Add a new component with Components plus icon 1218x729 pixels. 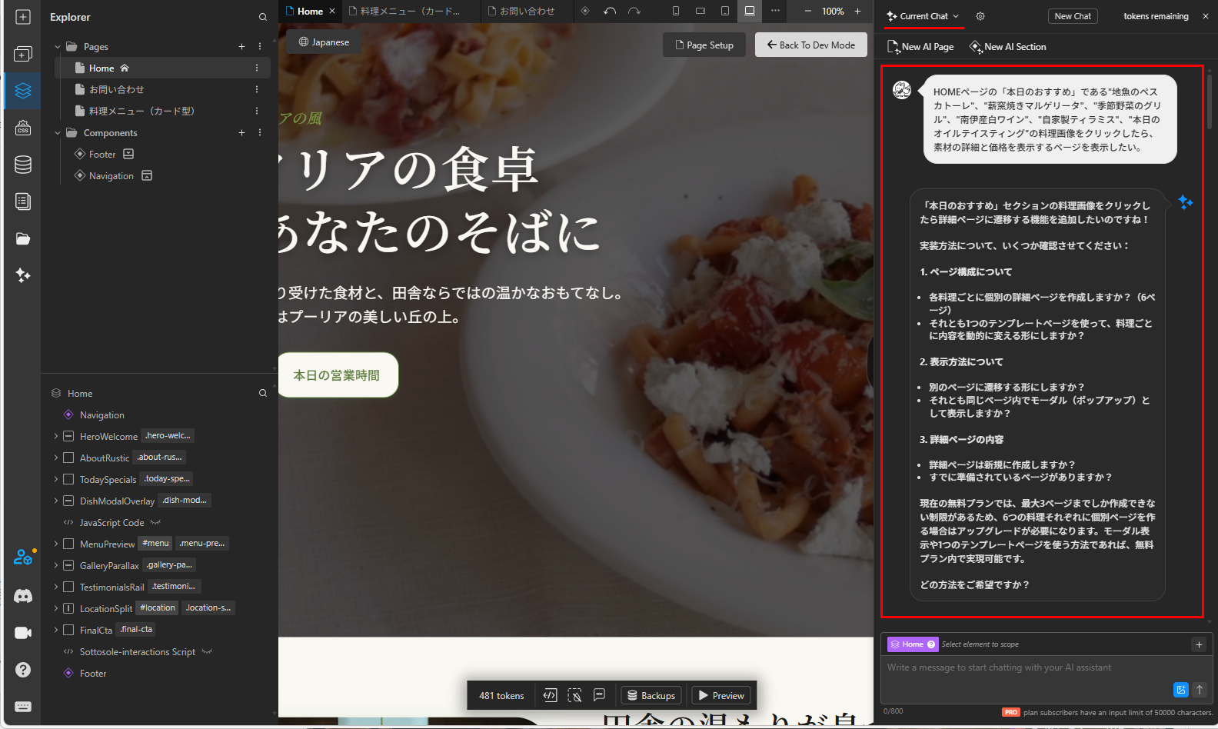[241, 132]
